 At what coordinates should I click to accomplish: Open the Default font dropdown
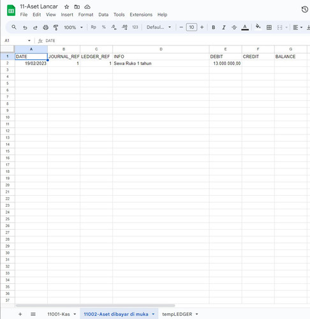click(159, 27)
